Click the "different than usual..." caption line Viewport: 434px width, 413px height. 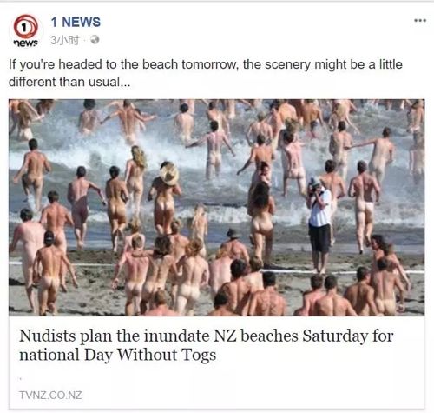(69, 82)
